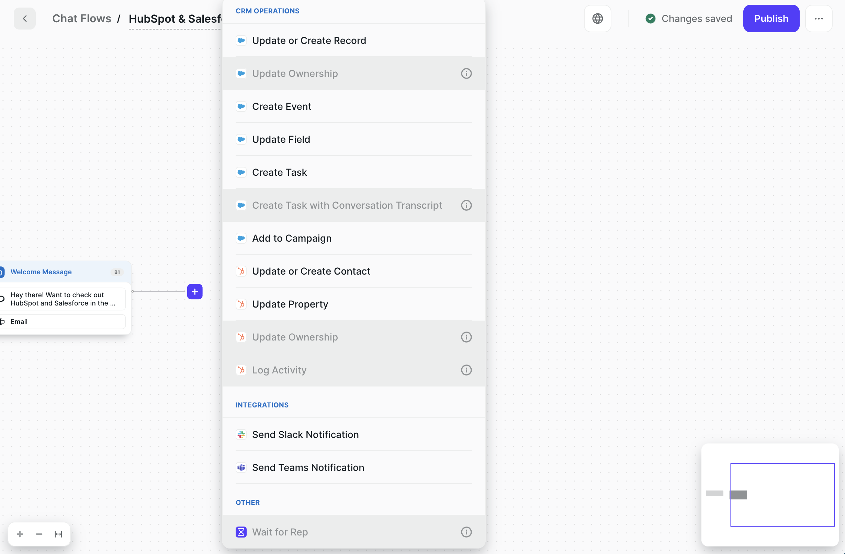Click the minimap viewport rectangle
The height and width of the screenshot is (554, 845).
[782, 495]
